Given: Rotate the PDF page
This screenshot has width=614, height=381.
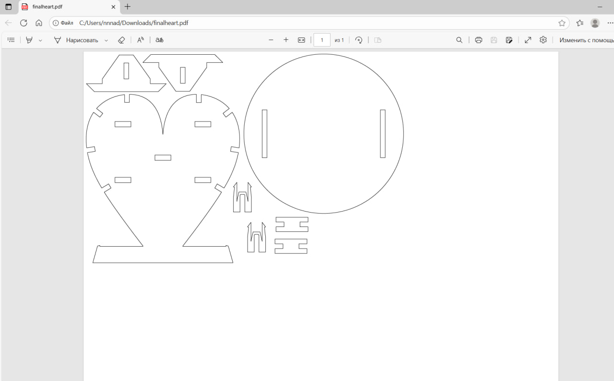Looking at the screenshot, I should [x=359, y=40].
